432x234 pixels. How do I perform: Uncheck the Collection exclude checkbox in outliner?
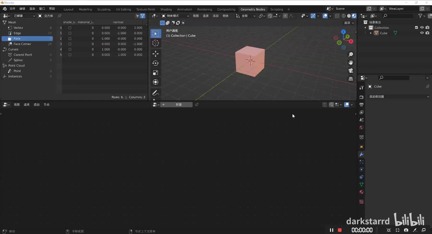[416, 28]
